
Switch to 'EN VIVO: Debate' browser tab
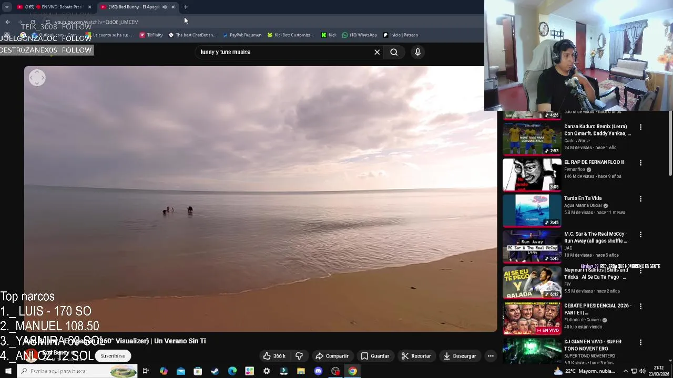(53, 7)
